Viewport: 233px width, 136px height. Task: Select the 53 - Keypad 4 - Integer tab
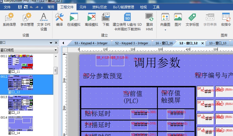click(91, 43)
